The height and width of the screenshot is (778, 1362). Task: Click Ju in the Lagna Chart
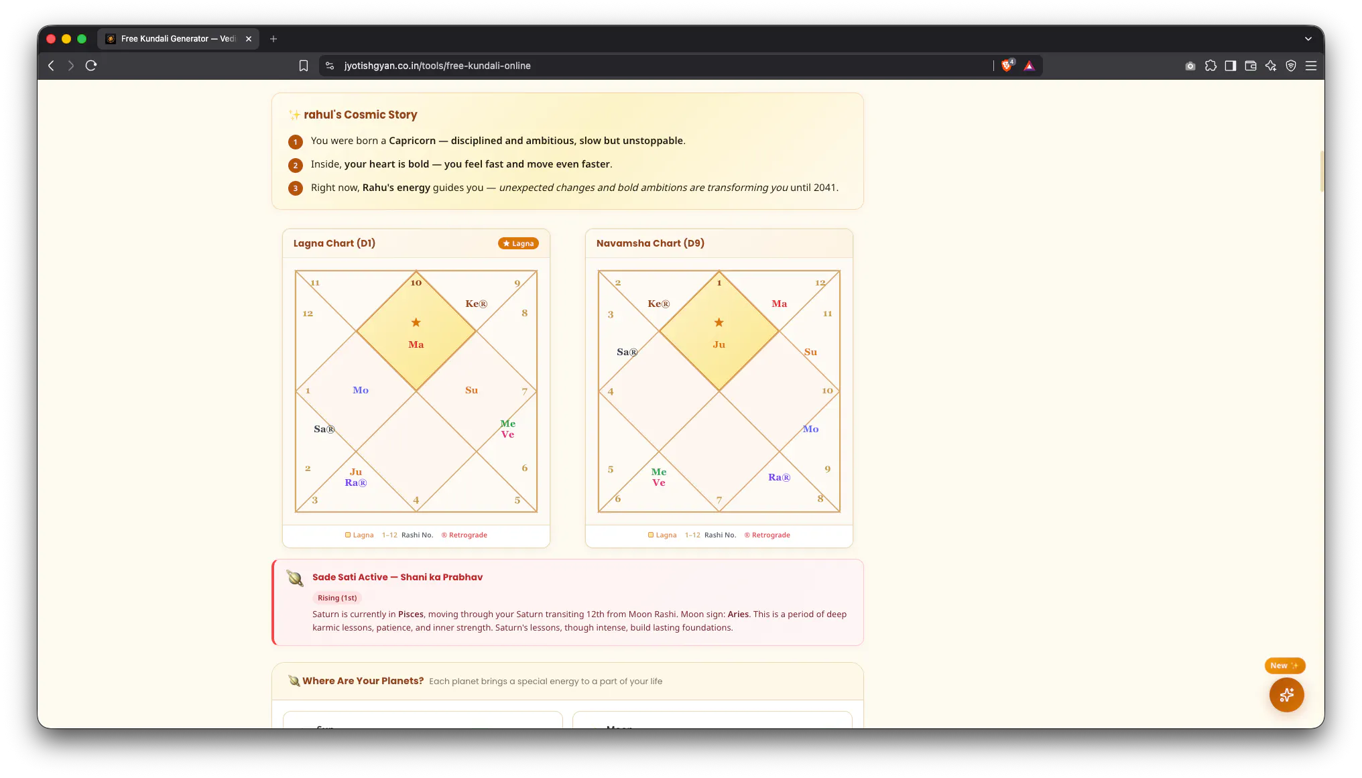click(356, 472)
